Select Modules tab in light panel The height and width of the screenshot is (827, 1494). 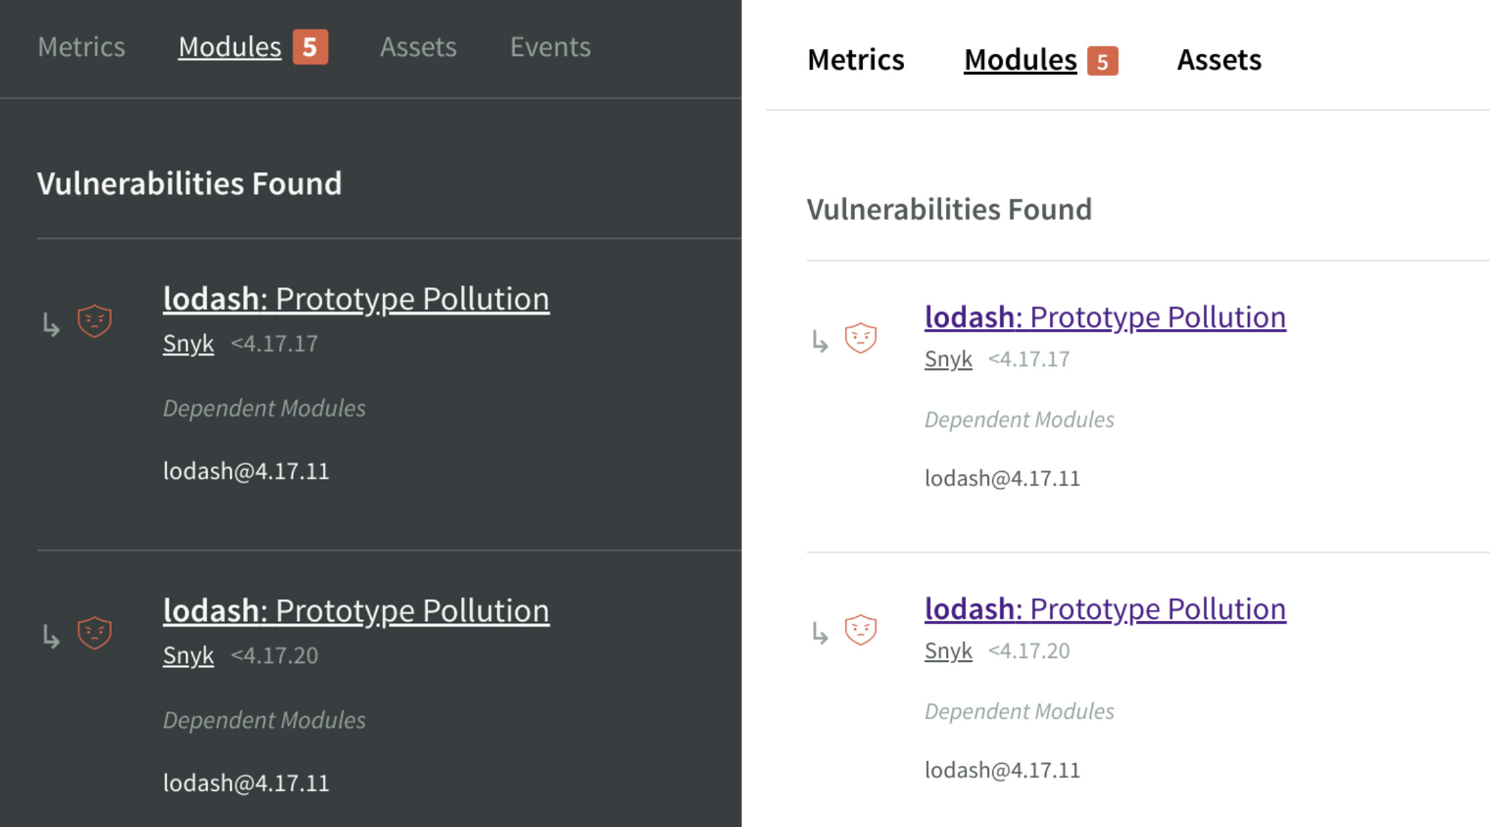(1020, 60)
